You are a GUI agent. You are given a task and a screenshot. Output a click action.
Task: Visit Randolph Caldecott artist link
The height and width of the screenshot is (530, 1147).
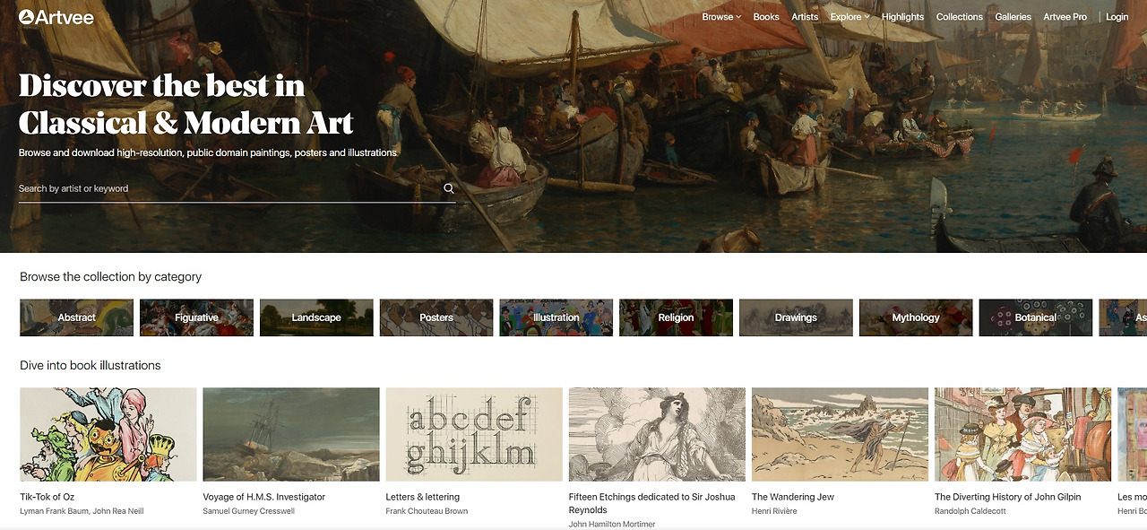(971, 511)
